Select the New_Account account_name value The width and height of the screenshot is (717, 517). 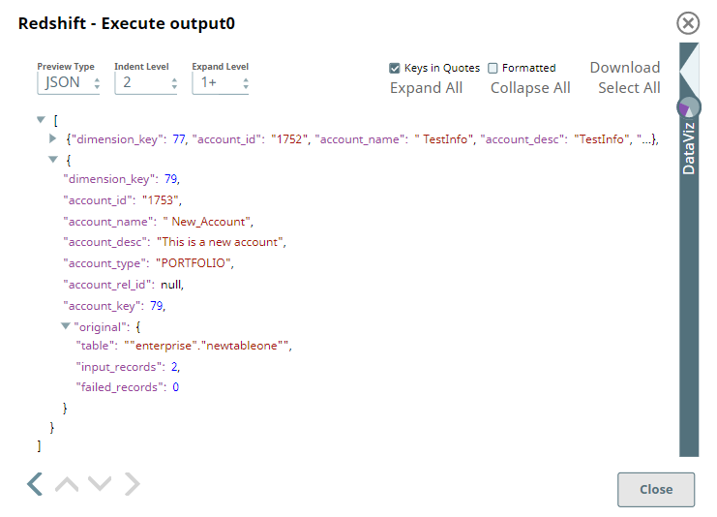(208, 222)
